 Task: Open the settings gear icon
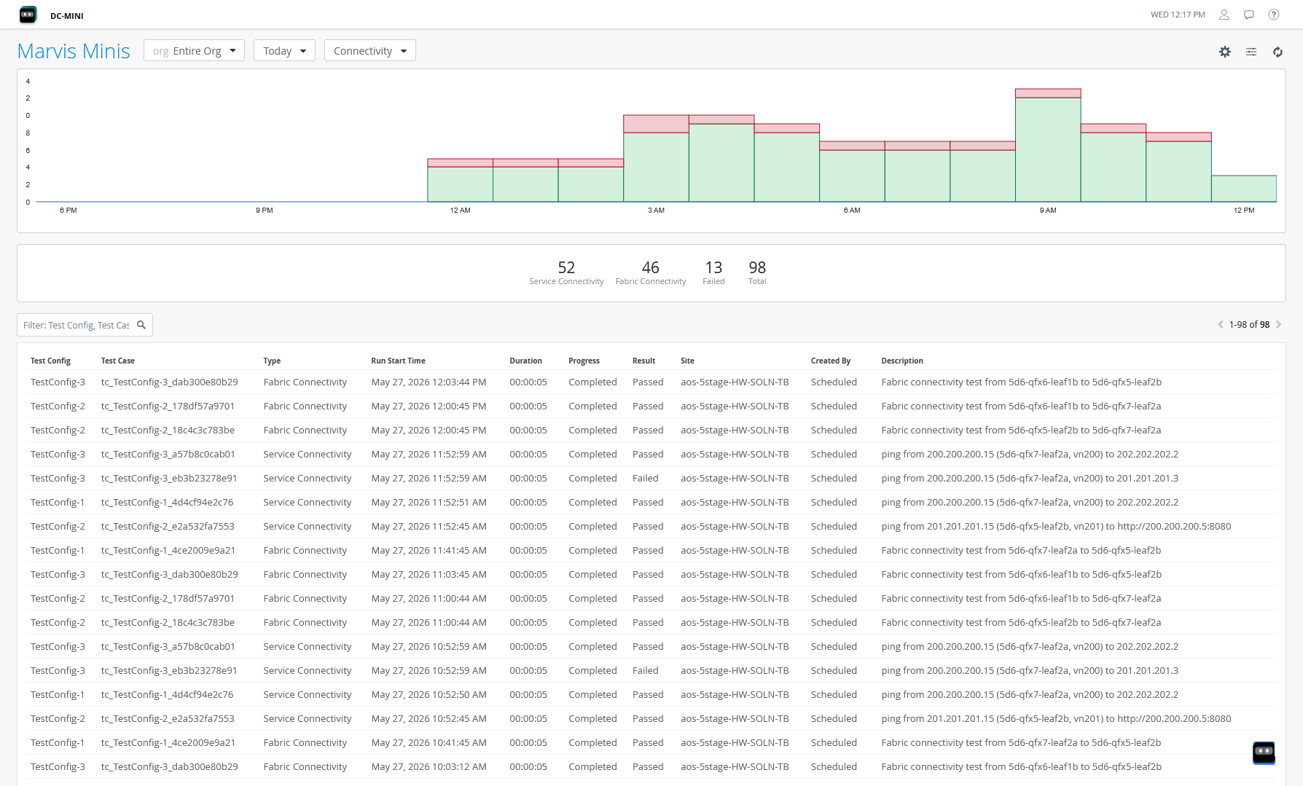pyautogui.click(x=1225, y=52)
